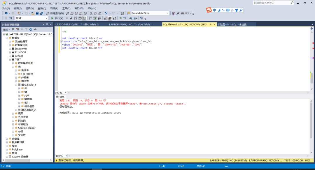Viewport: 315px width, 170px height.
Task: Click the Parse query checkmark icon
Action: (71, 18)
